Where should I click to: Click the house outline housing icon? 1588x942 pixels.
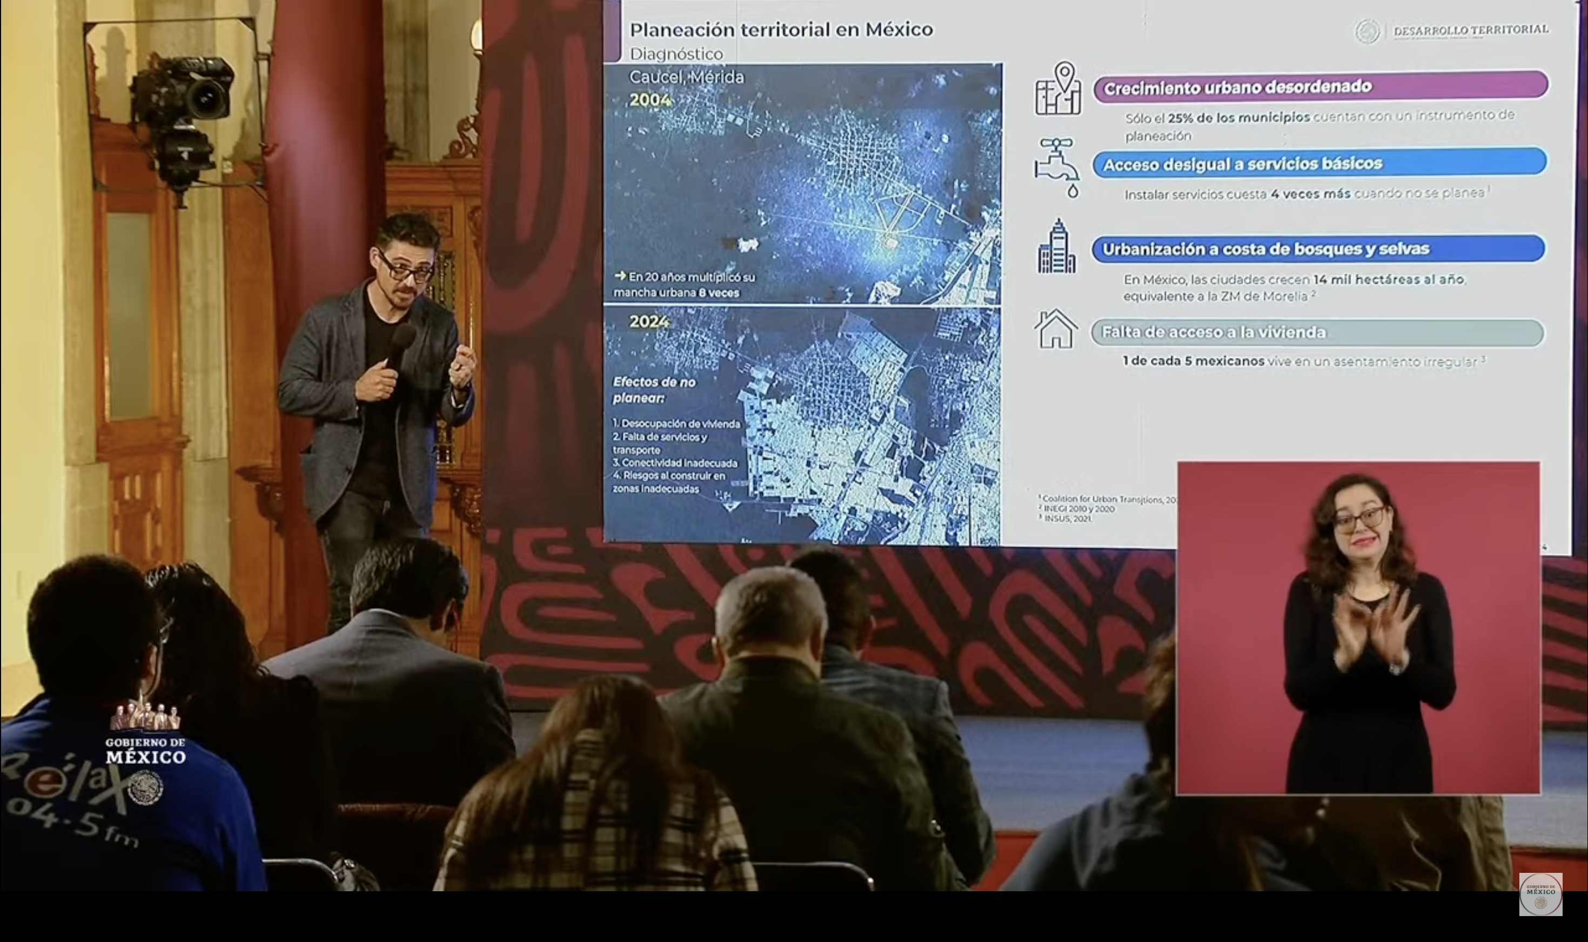click(x=1056, y=329)
